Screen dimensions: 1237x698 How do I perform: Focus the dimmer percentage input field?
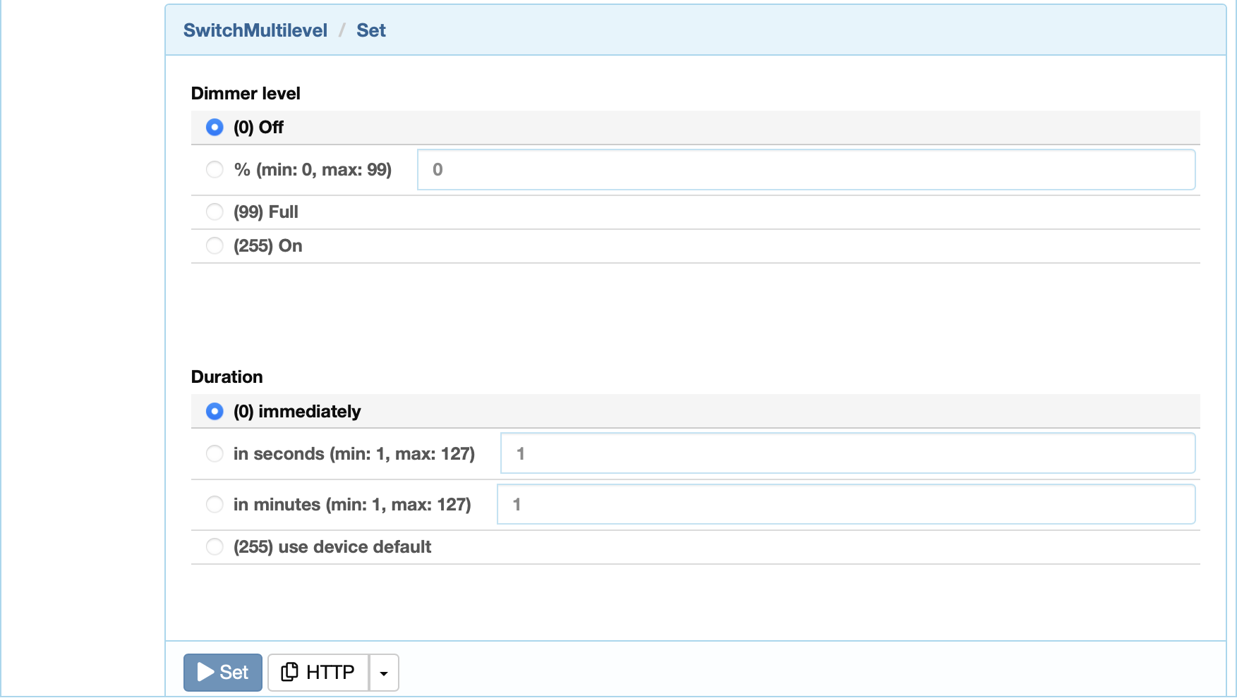pyautogui.click(x=806, y=170)
